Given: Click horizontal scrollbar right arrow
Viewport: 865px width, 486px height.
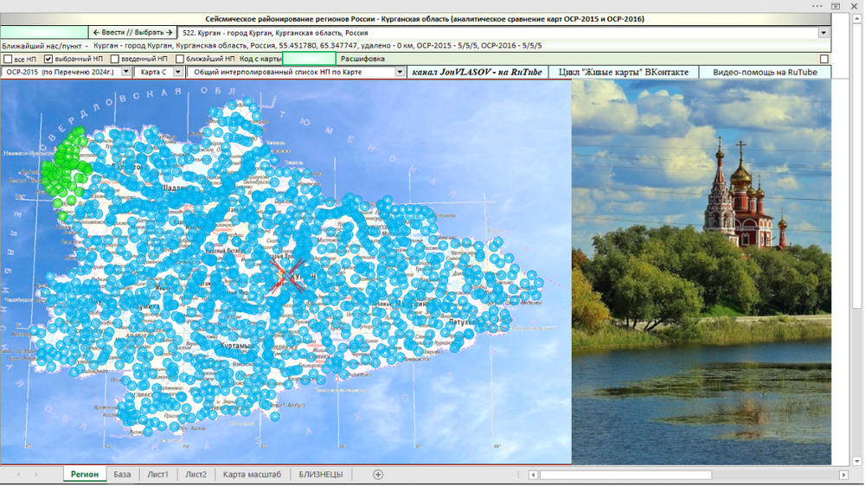Looking at the screenshot, I should pyautogui.click(x=843, y=475).
